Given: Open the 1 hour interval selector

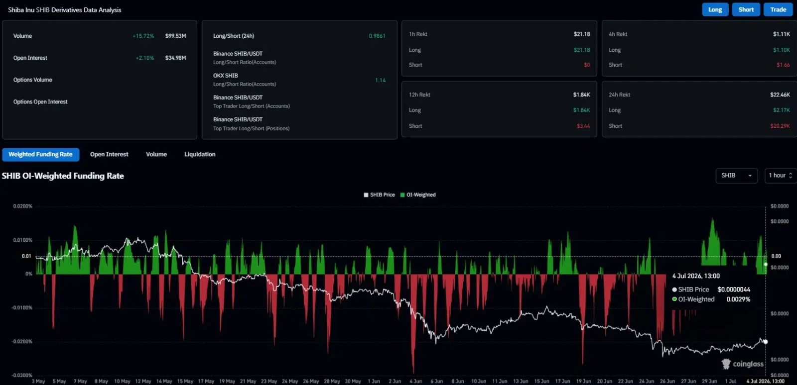Looking at the screenshot, I should [780, 176].
